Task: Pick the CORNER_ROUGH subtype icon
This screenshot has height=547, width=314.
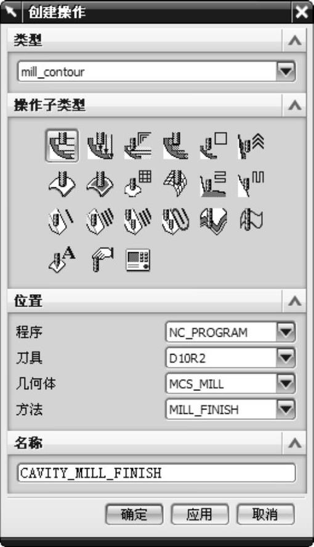Action: 138,145
